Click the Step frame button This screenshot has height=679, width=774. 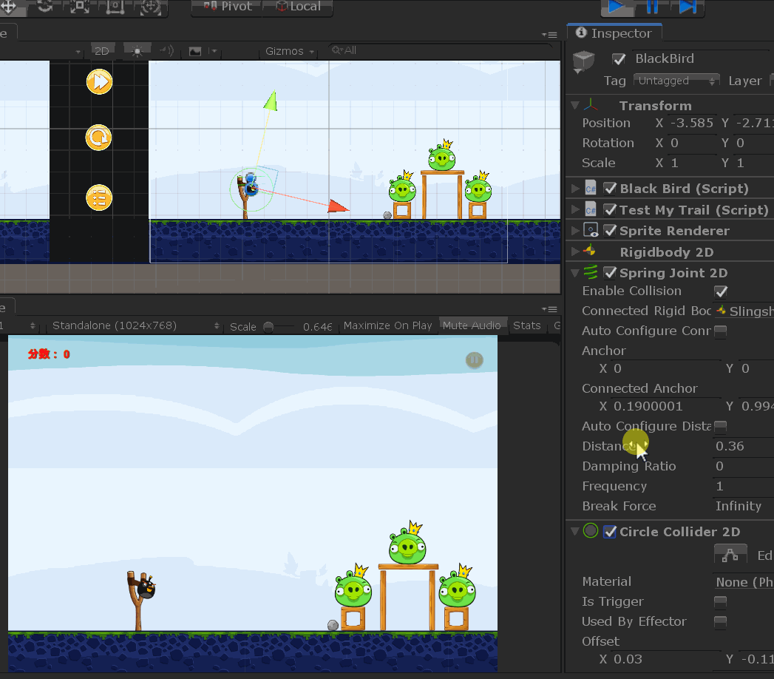tap(687, 7)
